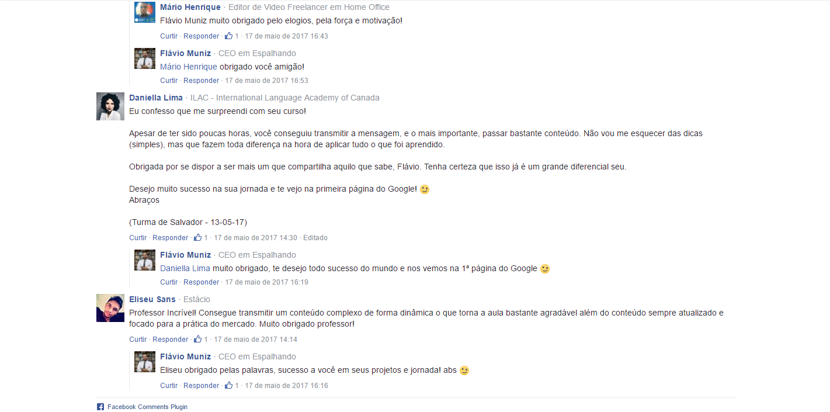Open the Facebook Comments Plugin link
The image size is (830, 412).
[x=147, y=407]
